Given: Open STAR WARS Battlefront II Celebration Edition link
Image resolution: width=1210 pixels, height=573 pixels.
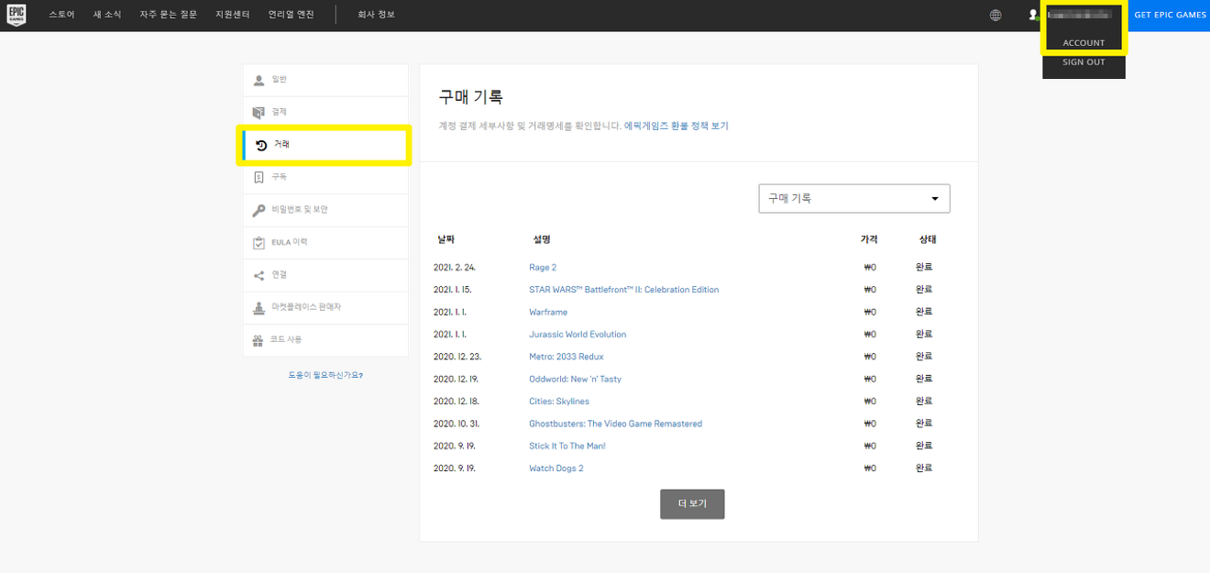Looking at the screenshot, I should pos(624,290).
